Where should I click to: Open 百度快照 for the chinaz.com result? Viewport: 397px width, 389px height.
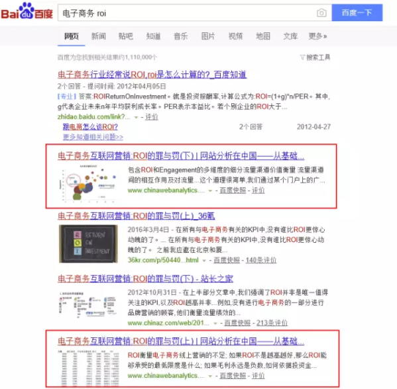coord(237,323)
